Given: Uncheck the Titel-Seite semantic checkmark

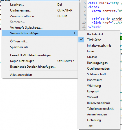Looking at the screenshot, I should click(81, 40).
